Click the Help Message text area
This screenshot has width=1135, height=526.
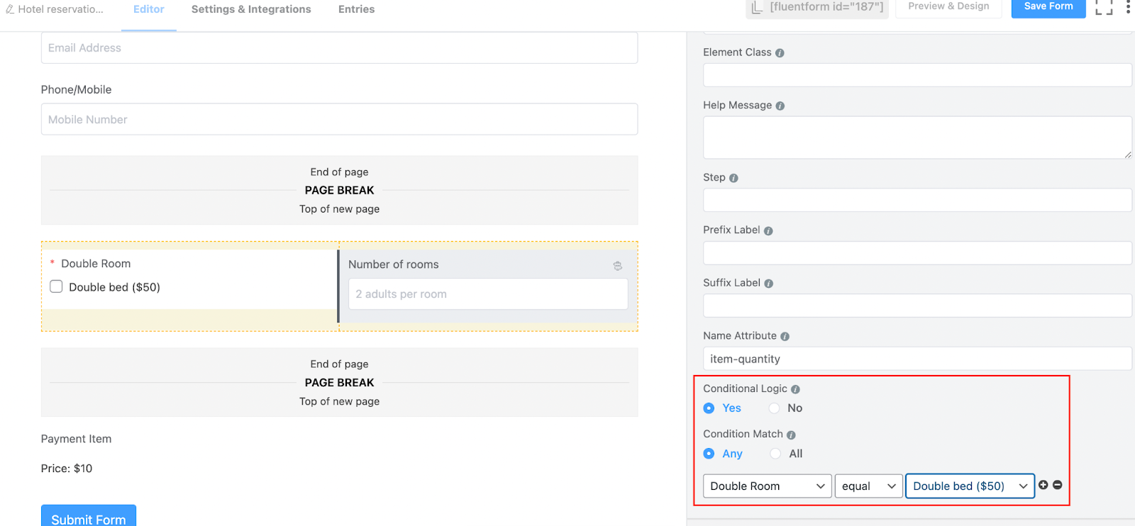tap(917, 138)
